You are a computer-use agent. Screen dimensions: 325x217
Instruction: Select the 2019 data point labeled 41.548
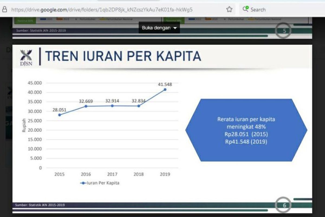[x=165, y=89]
